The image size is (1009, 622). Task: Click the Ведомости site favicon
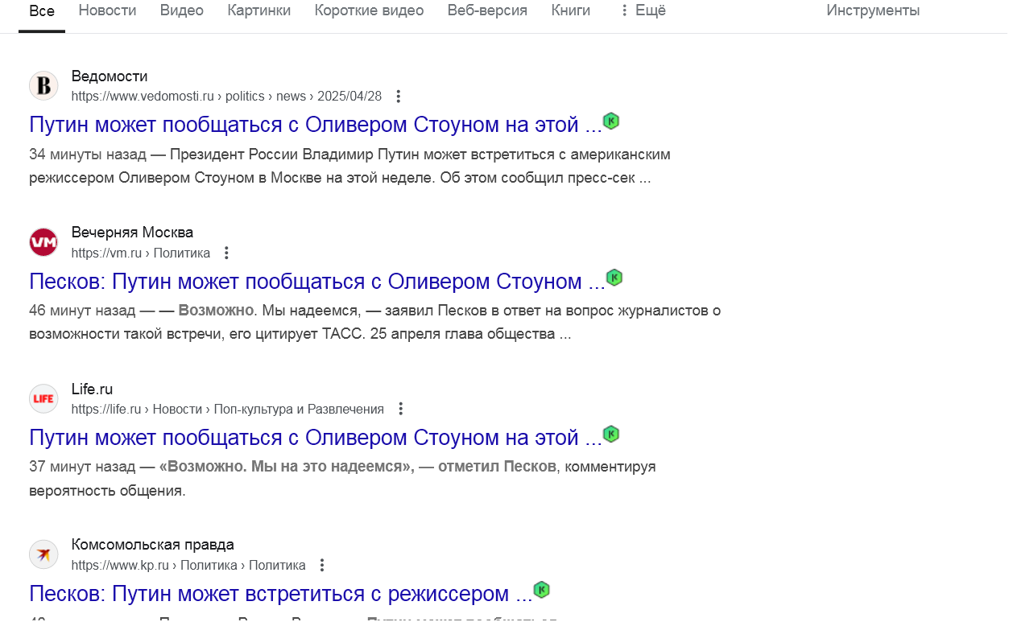click(x=43, y=86)
